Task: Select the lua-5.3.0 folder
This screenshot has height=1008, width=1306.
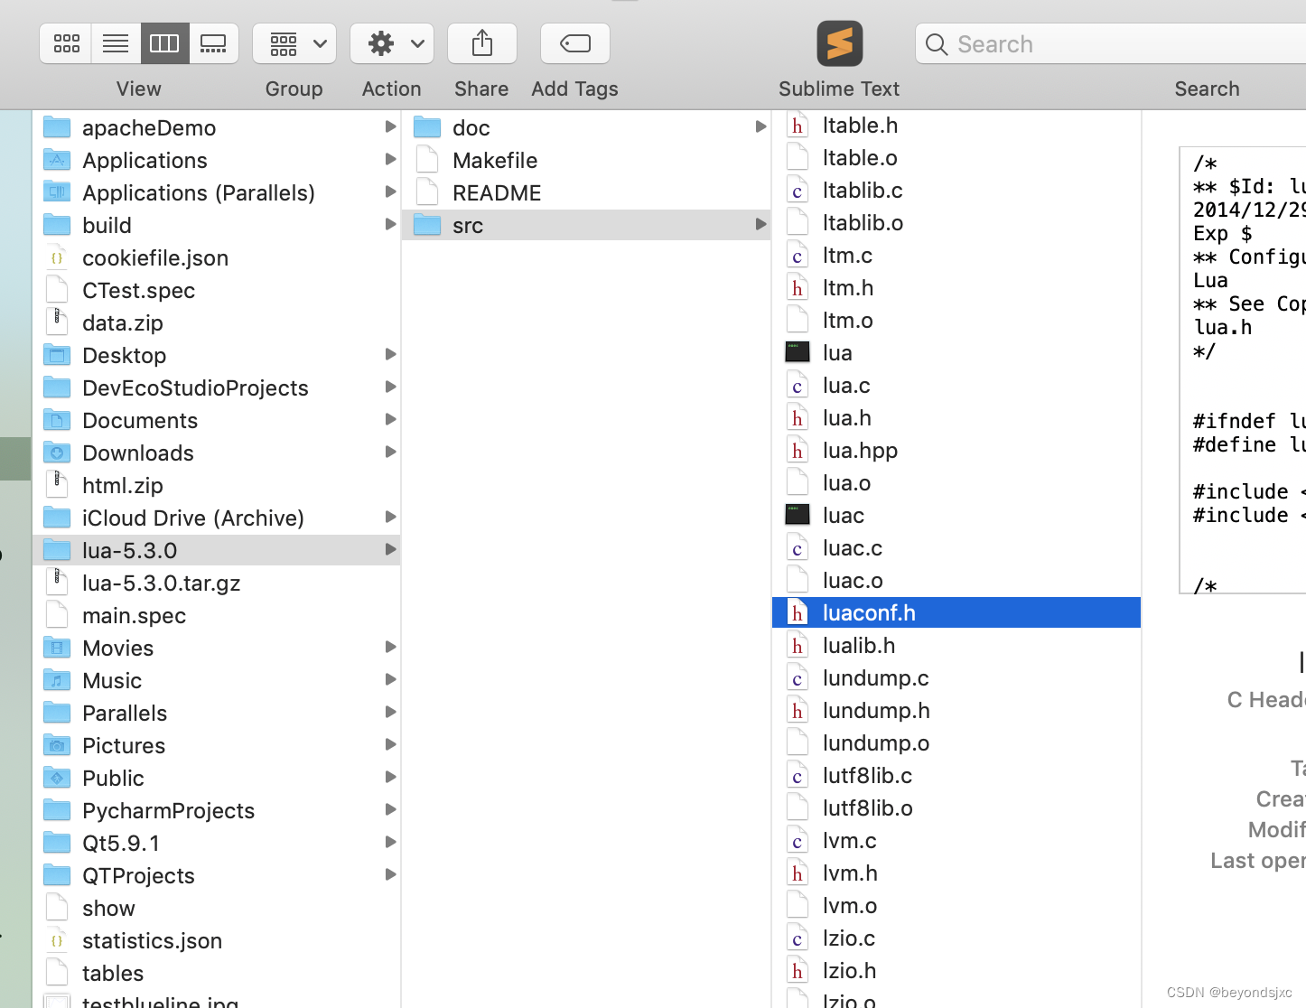Action: (217, 550)
